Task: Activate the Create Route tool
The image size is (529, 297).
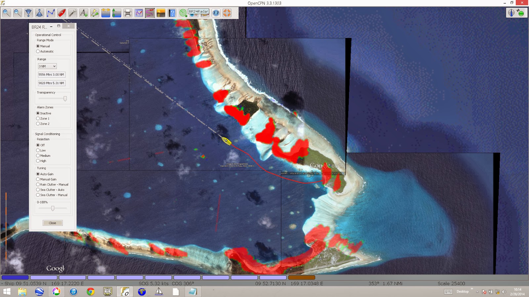Action: [51, 13]
